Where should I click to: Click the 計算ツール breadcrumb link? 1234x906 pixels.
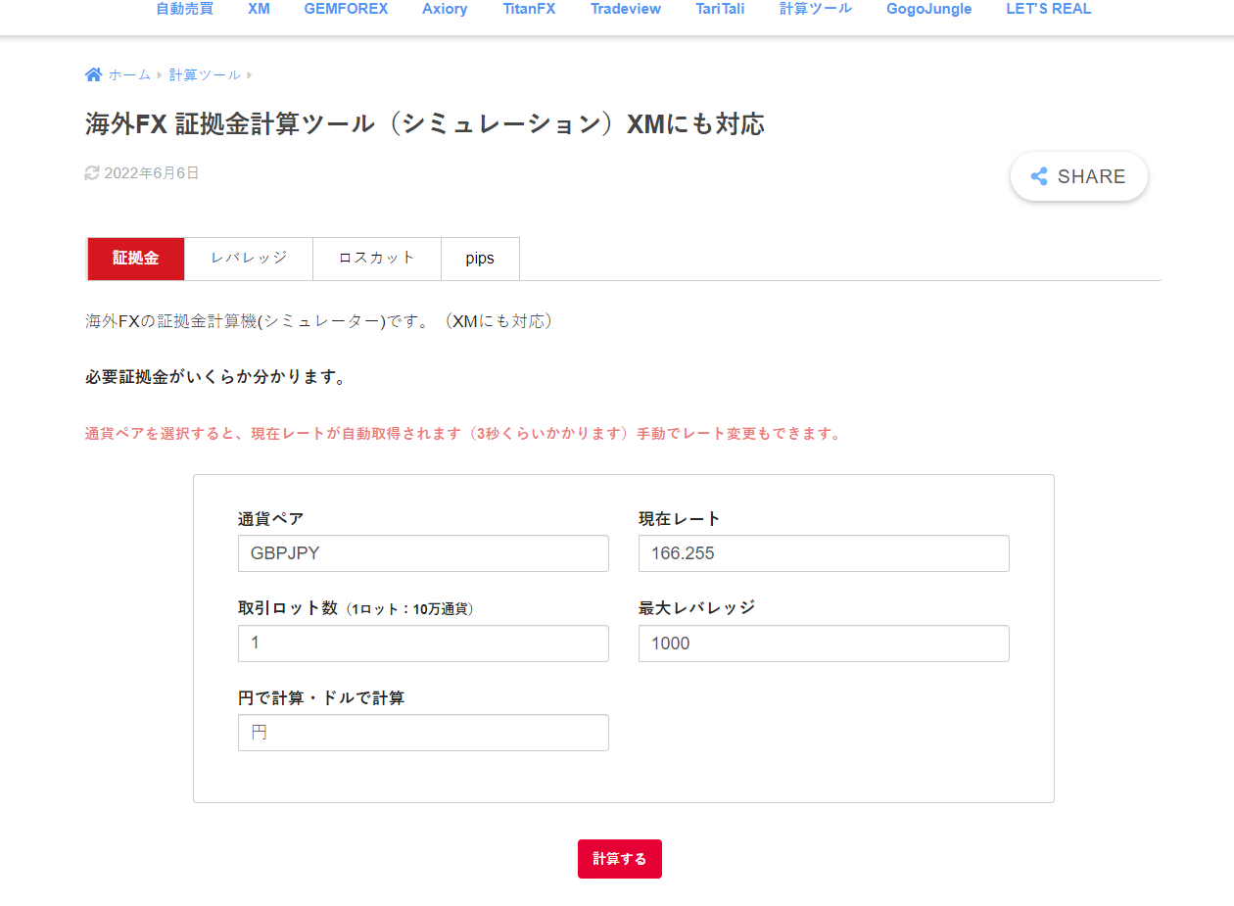205,75
